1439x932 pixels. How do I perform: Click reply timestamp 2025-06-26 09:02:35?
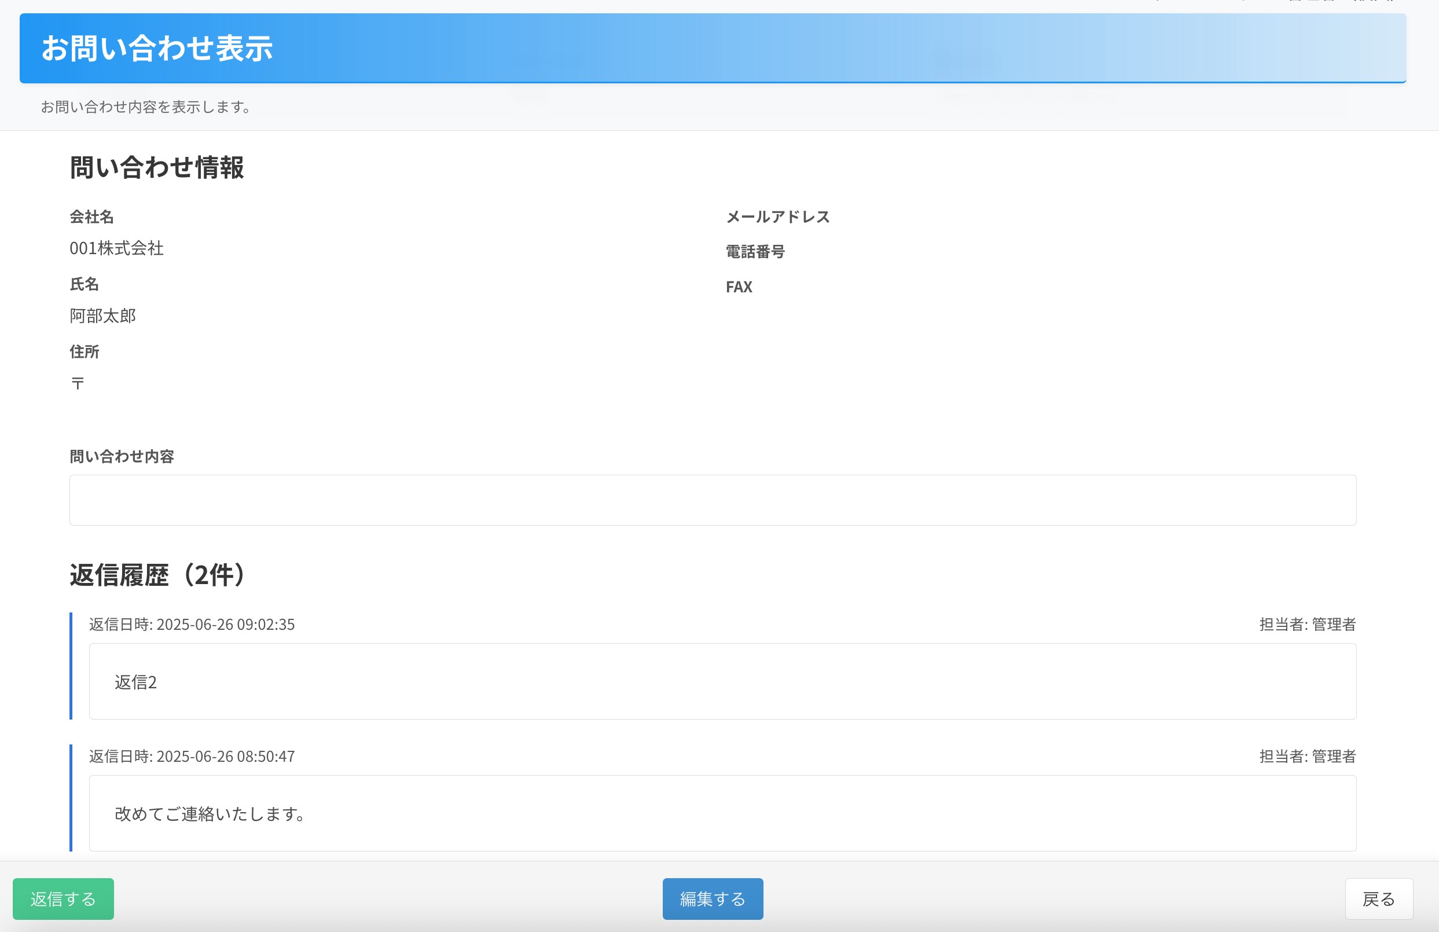point(225,624)
